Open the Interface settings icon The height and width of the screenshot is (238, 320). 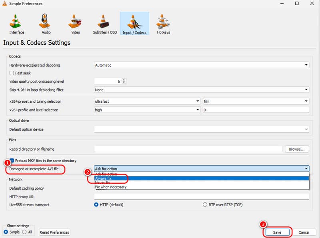point(16,22)
